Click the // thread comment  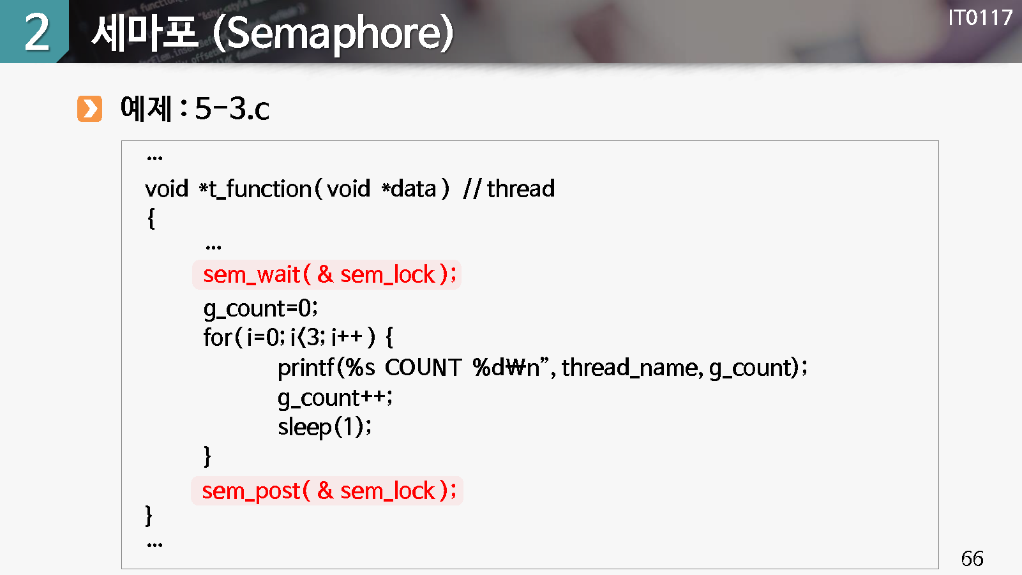[509, 189]
